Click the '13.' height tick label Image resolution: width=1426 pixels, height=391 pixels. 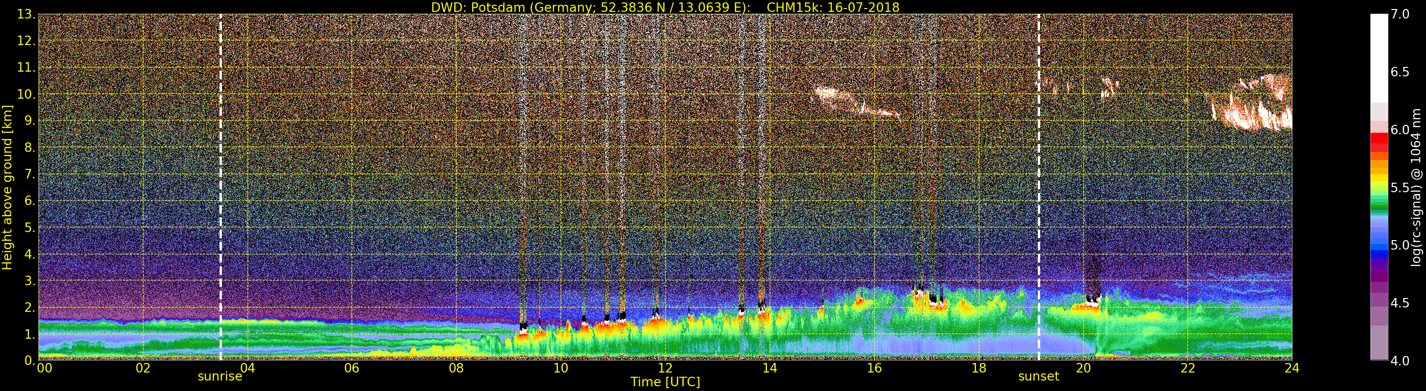[26, 14]
